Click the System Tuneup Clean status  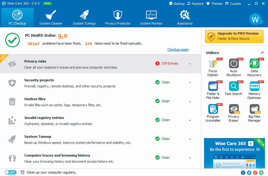(166, 139)
